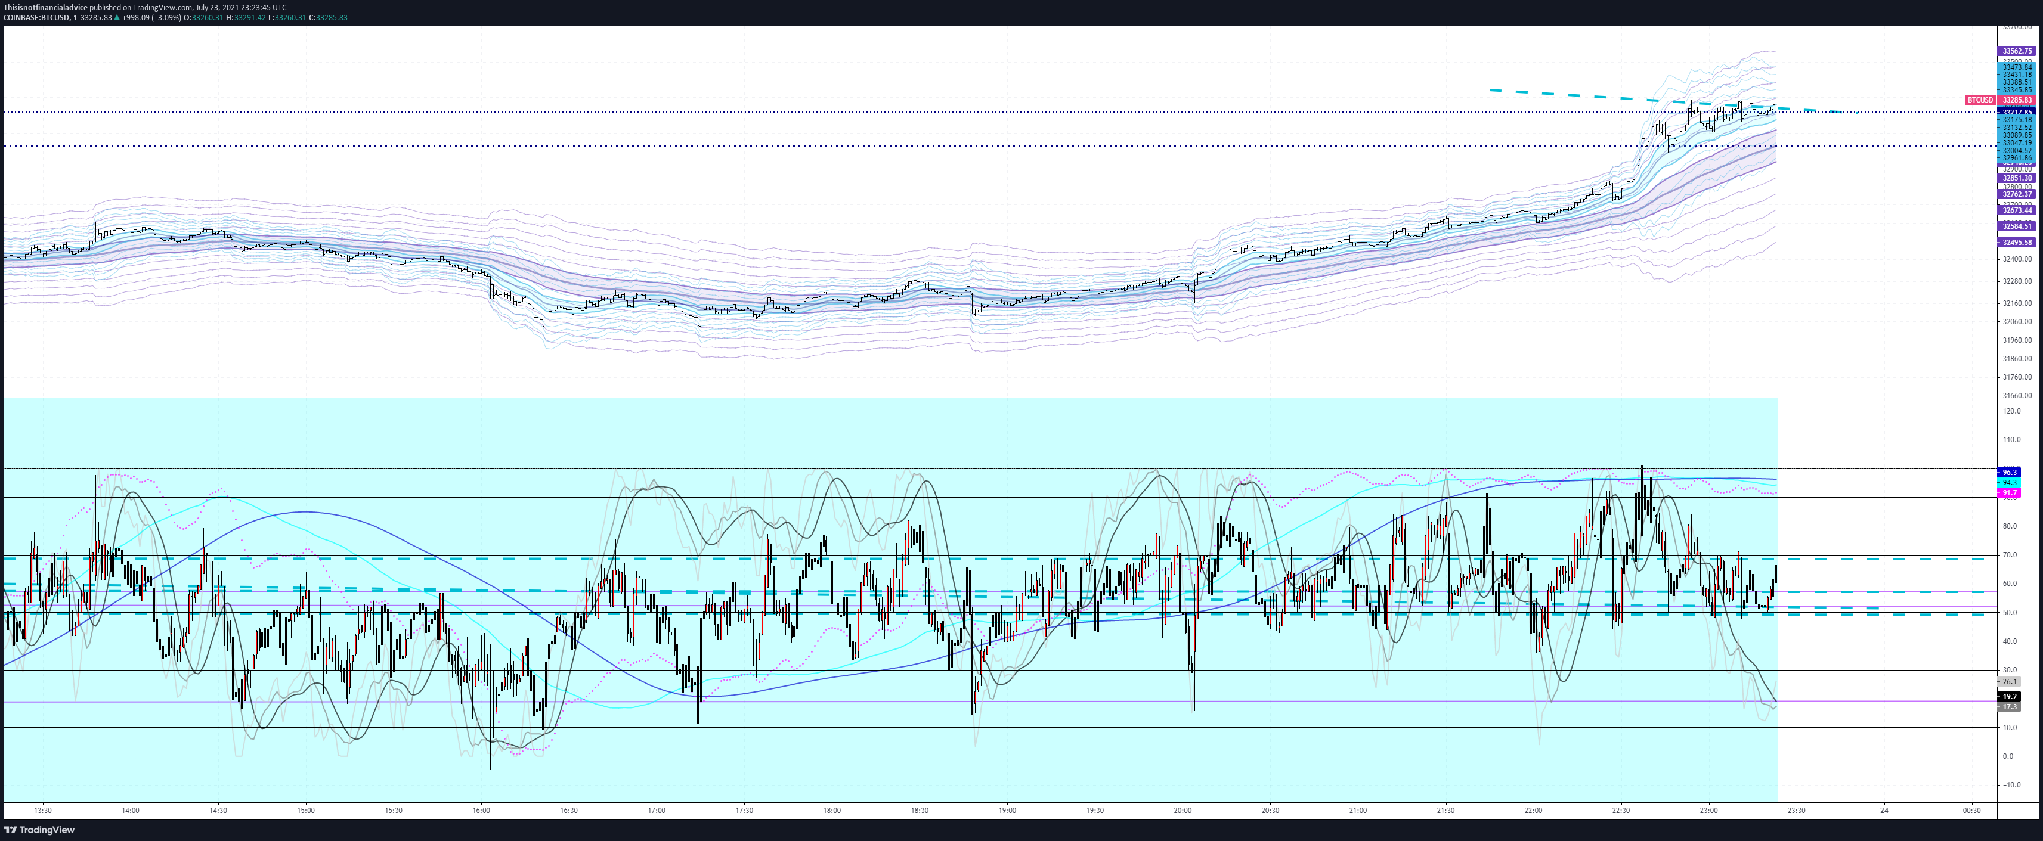Screen dimensions: 2043x841
Task: Click the 19:30 time axis label
Action: coord(1094,811)
